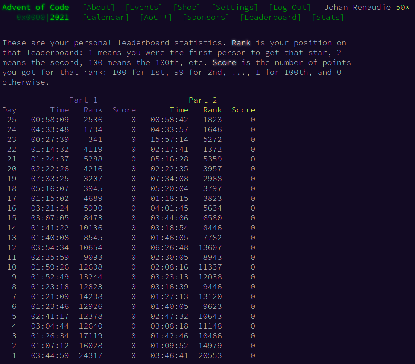The height and width of the screenshot is (364, 415).
Task: Select Day 9 part 1 rank 13244
Action: (91, 277)
